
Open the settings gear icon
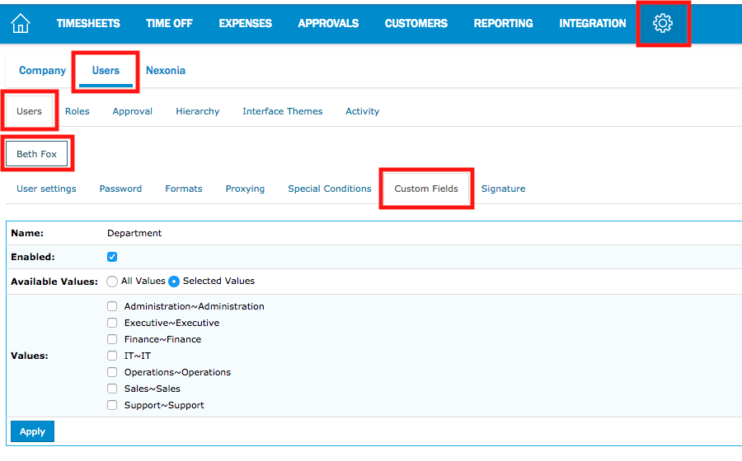pos(662,24)
